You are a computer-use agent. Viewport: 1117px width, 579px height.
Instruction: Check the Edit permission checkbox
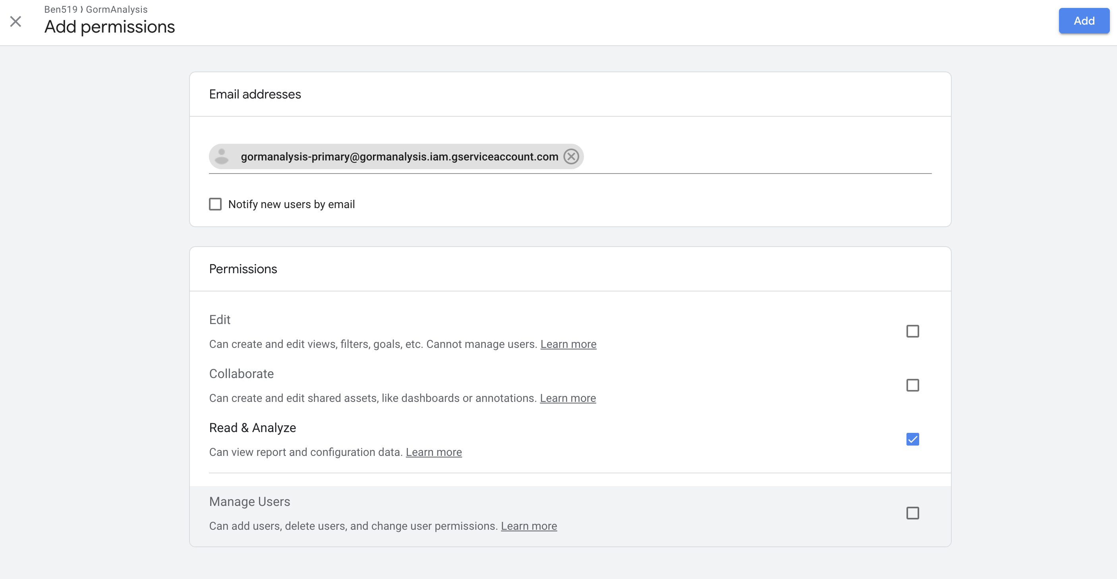pos(913,331)
